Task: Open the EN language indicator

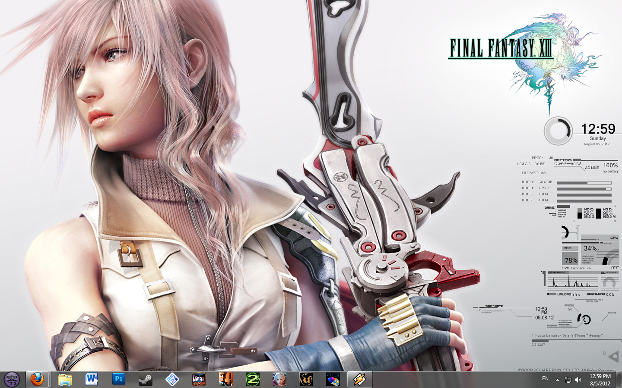Action: (x=545, y=379)
